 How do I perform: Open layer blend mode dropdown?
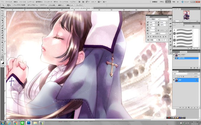click(180, 74)
